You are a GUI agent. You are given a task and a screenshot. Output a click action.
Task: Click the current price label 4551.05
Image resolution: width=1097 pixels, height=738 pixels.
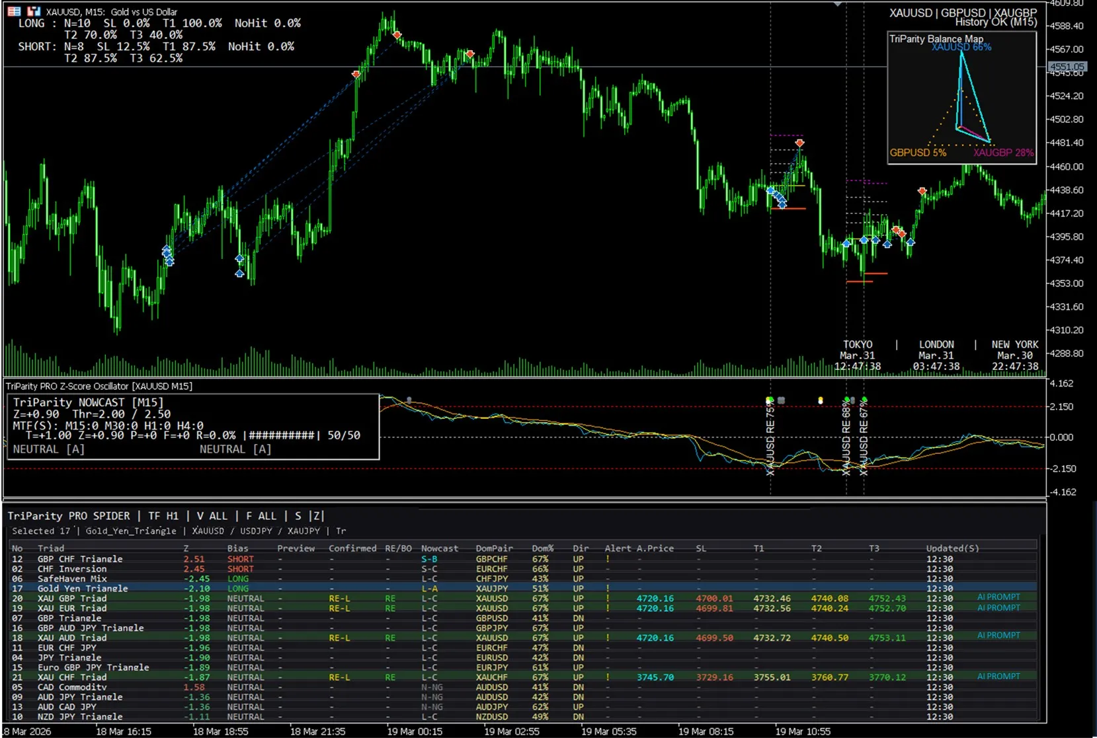(1067, 67)
